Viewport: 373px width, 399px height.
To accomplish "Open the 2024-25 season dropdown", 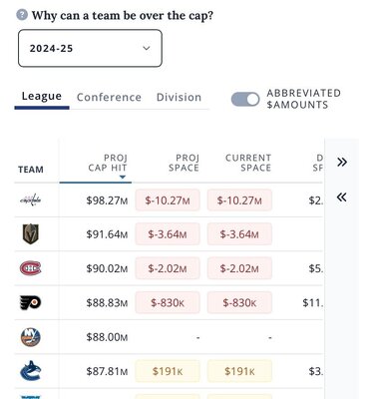I will tap(90, 48).
